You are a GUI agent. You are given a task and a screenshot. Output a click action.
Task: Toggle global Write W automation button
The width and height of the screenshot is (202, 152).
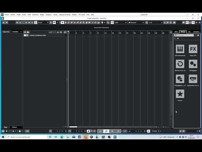29,22
